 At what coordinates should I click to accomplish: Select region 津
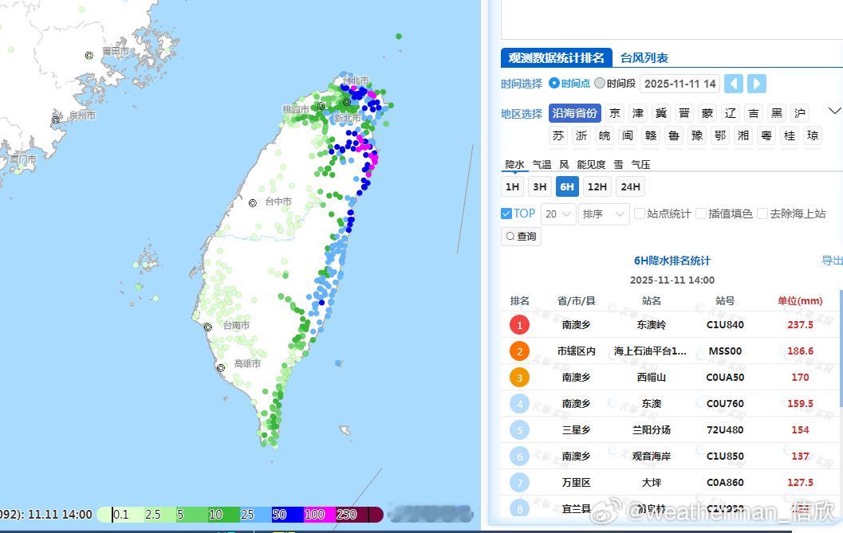point(638,113)
